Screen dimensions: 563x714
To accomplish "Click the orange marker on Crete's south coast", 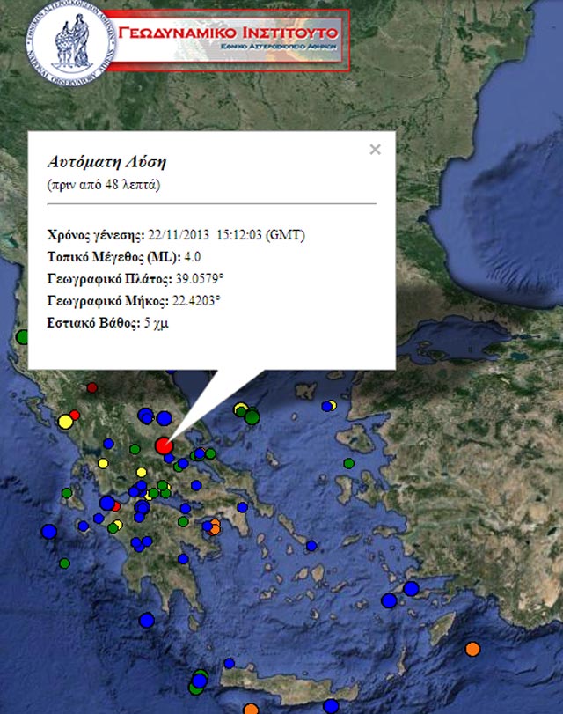I will [x=251, y=709].
